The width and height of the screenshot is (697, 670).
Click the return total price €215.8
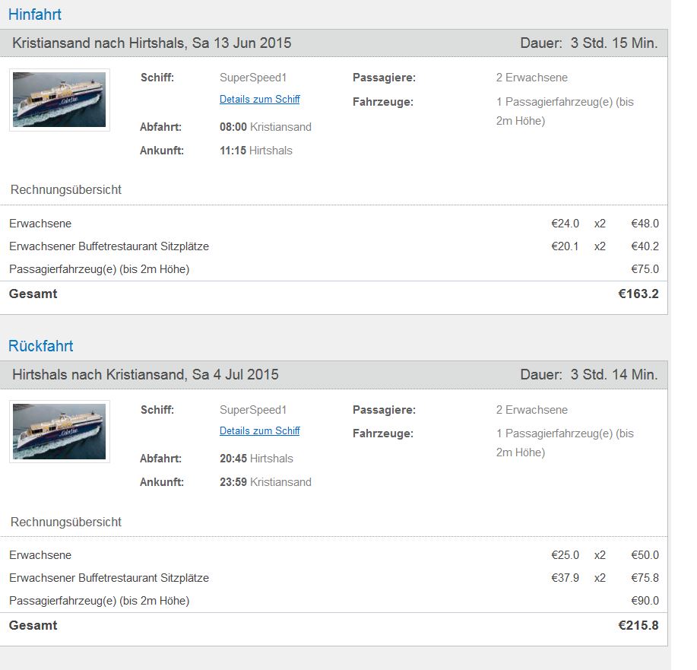[638, 625]
